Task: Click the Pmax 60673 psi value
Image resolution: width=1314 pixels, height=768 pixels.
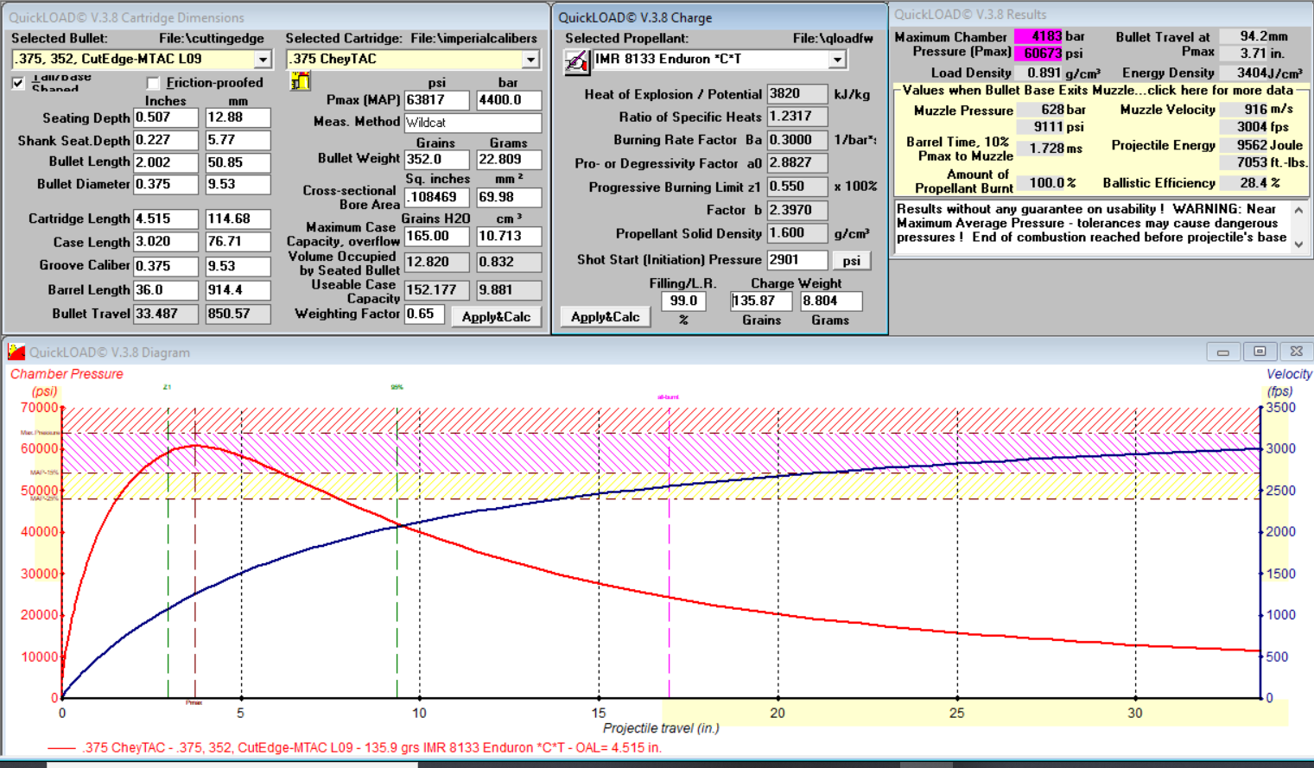Action: click(x=1038, y=54)
